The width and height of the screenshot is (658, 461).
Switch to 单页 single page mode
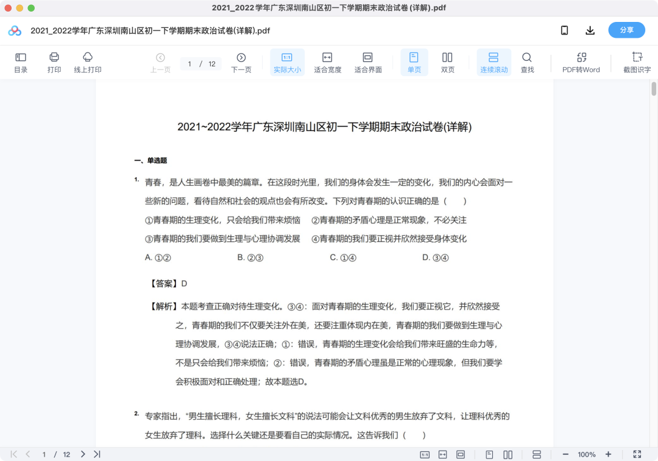coord(414,62)
